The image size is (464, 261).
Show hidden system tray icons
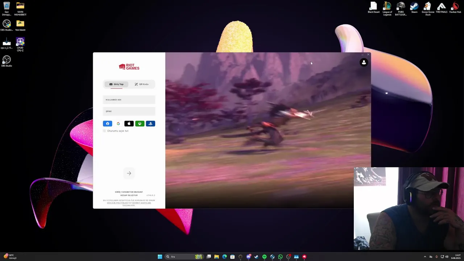pyautogui.click(x=425, y=257)
